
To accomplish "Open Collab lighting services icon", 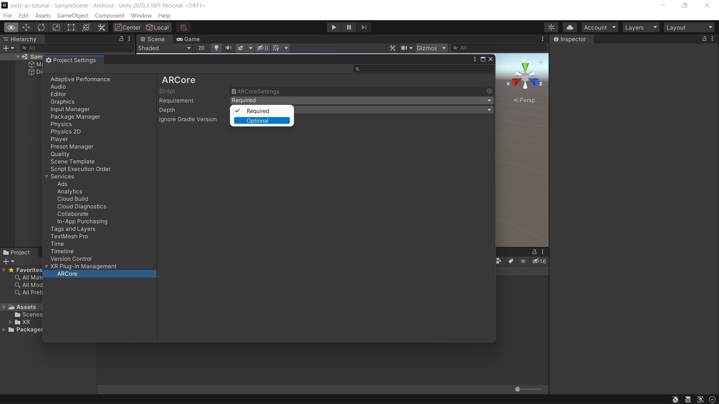I will click(x=551, y=27).
